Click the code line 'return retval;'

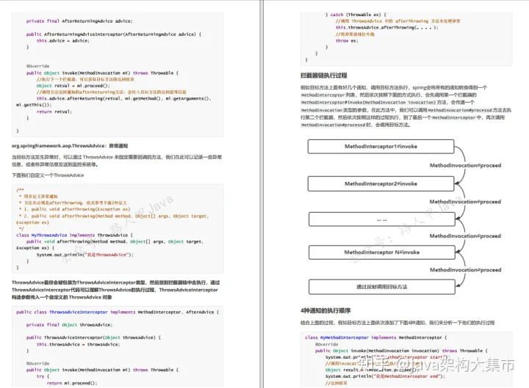coord(54,111)
